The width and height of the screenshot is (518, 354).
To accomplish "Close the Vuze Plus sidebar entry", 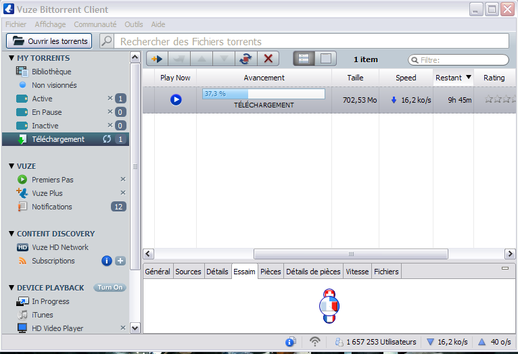I will (x=123, y=193).
